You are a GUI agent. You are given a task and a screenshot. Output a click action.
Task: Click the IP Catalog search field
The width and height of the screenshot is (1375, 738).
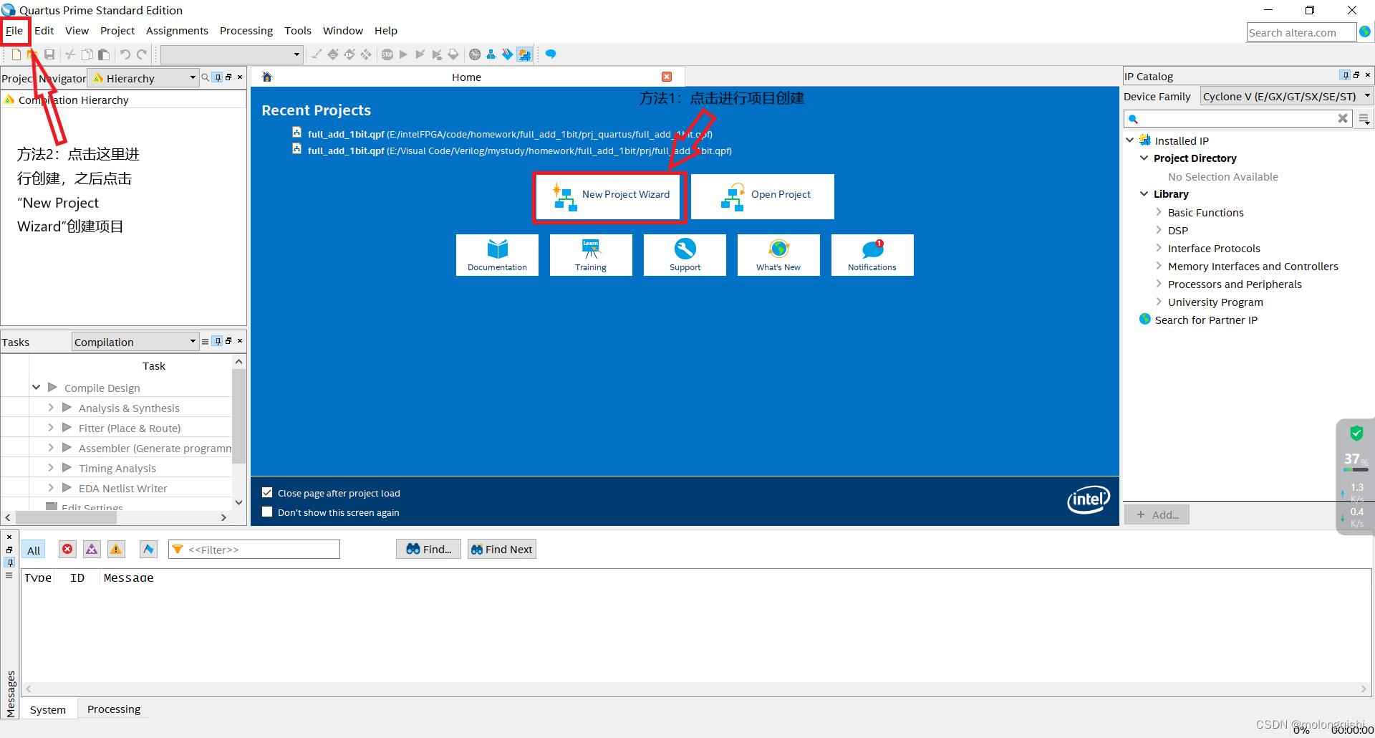[1238, 119]
